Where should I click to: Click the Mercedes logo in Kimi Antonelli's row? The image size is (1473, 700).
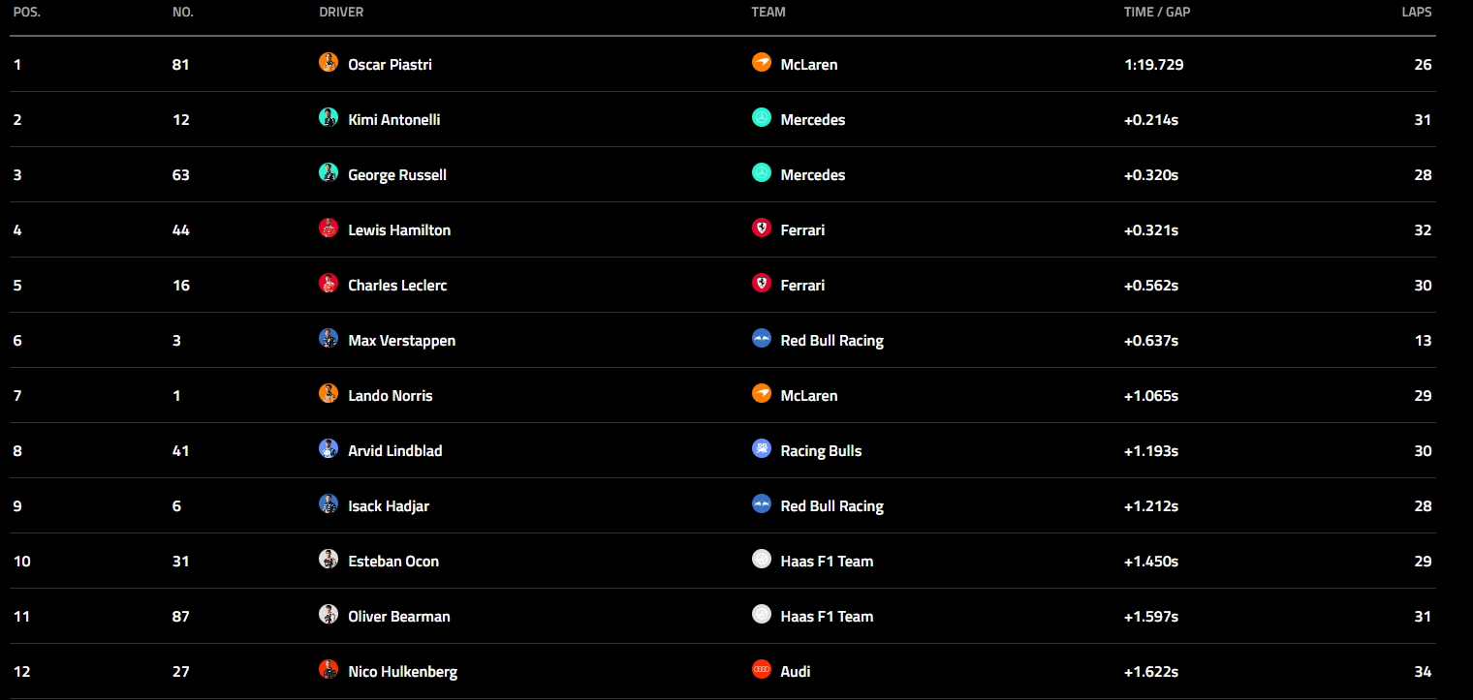762,118
